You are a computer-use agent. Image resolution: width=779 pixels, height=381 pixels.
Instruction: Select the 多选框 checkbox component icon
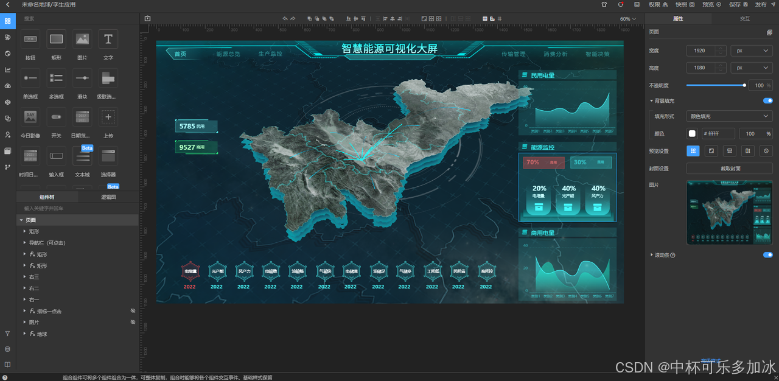[57, 78]
